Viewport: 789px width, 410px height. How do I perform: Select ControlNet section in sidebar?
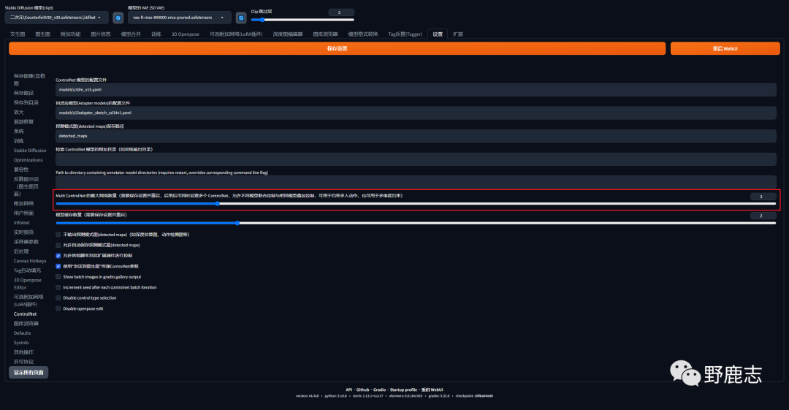pyautogui.click(x=25, y=314)
